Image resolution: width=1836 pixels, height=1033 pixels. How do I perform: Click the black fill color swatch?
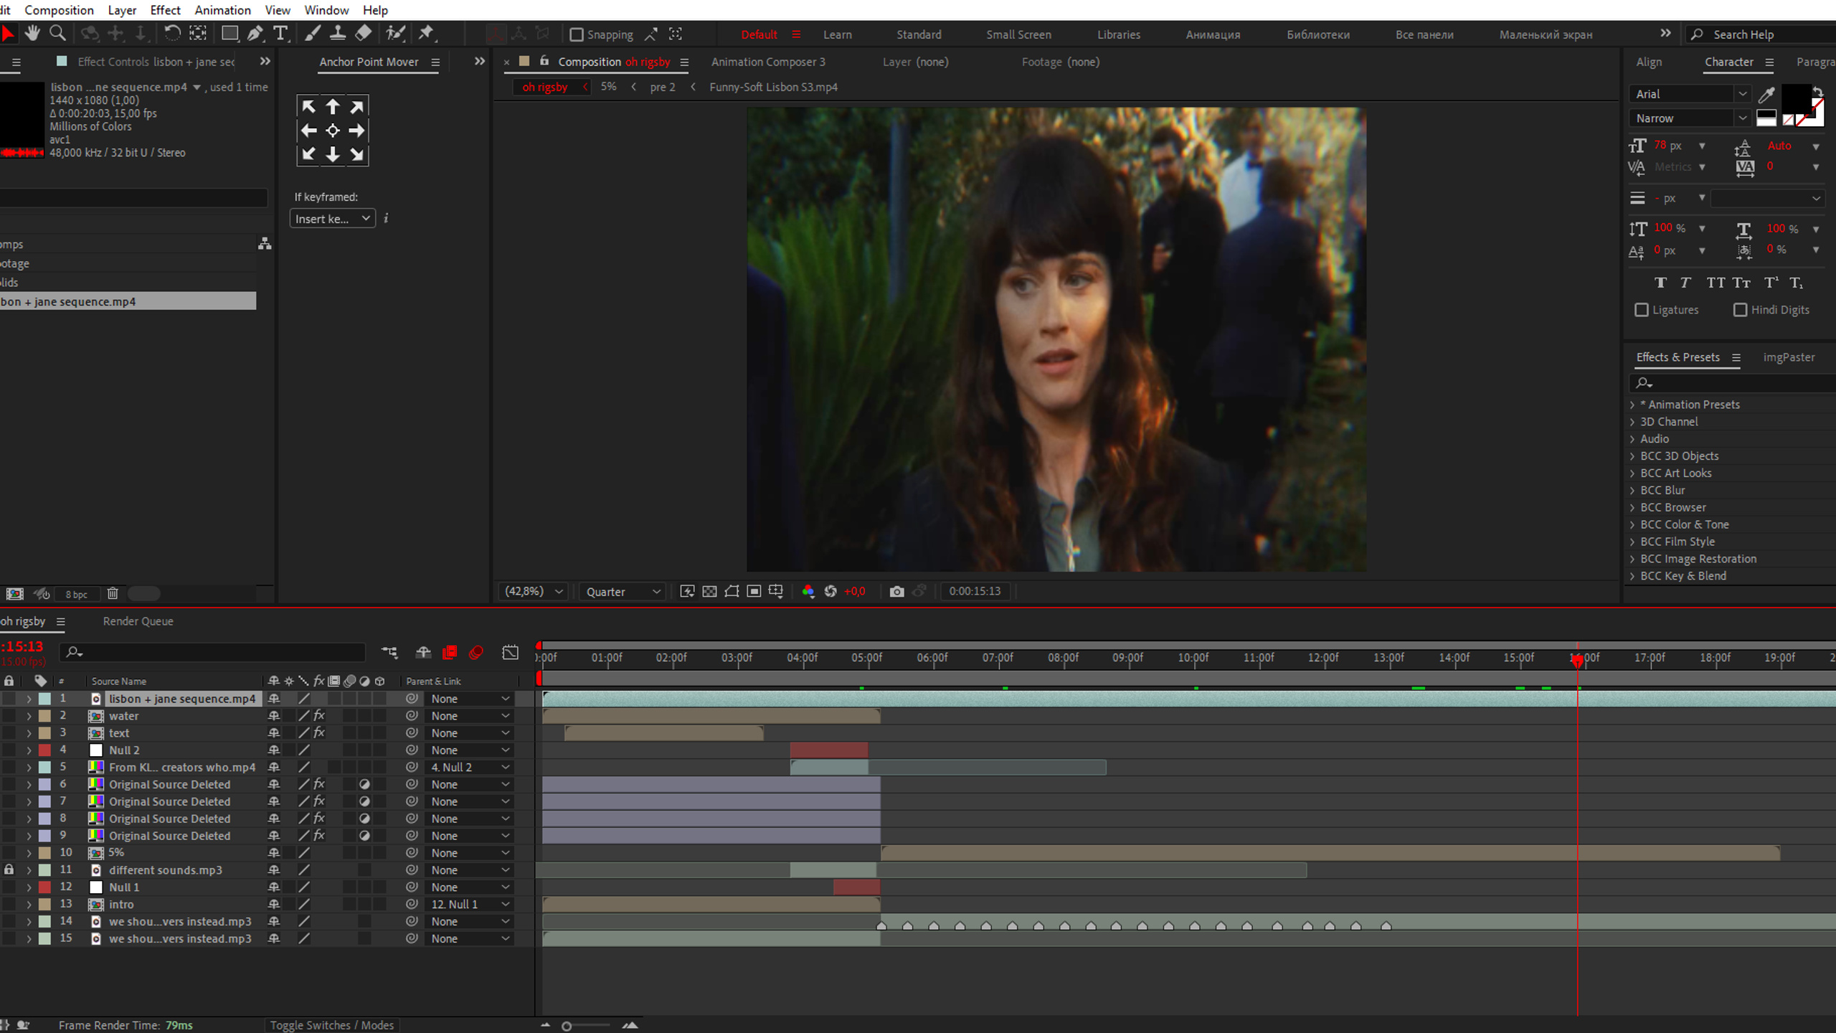pyautogui.click(x=1797, y=98)
